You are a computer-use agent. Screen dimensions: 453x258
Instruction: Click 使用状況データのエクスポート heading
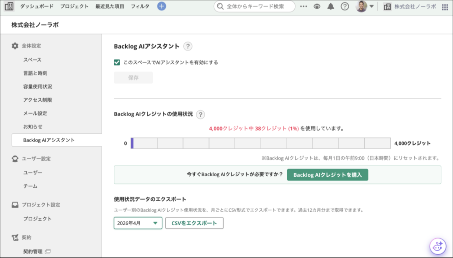(x=150, y=199)
